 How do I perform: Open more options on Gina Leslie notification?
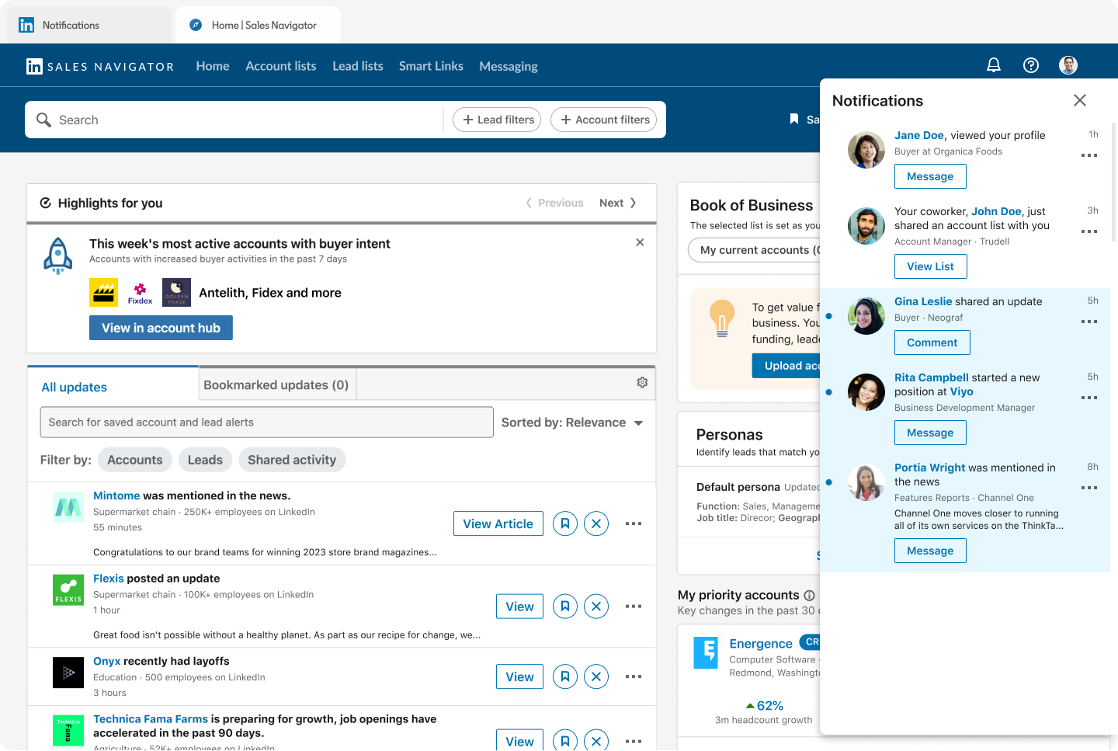coord(1089,322)
